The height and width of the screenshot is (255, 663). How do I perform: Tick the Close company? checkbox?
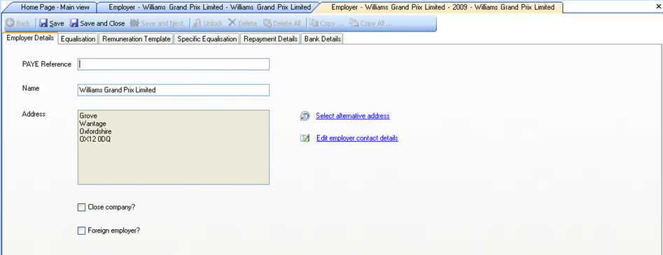click(x=81, y=207)
